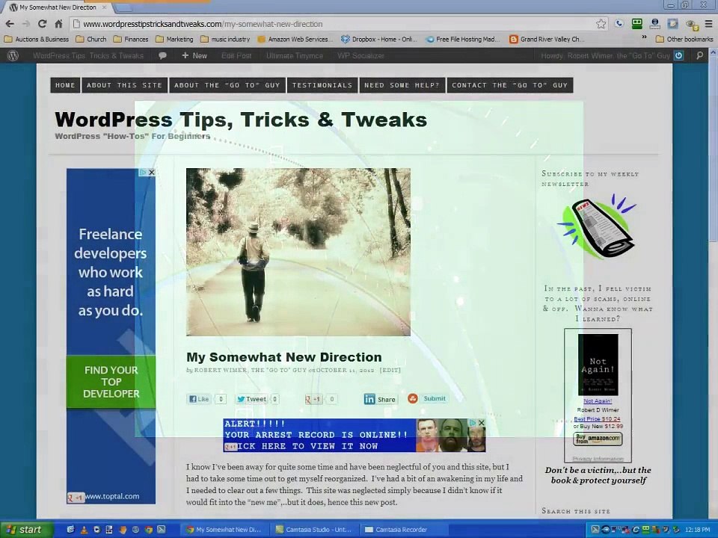This screenshot has height=538, width=718.
Task: Open the Free File Hosting bookmark
Action: tap(462, 40)
